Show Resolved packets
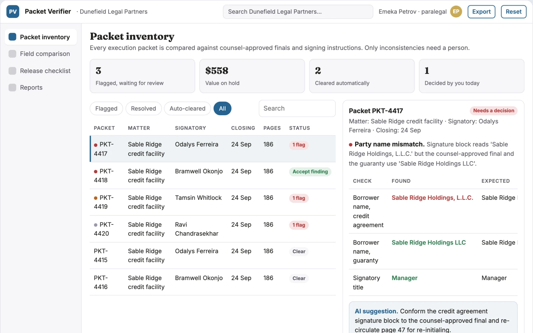This screenshot has width=533, height=333. point(144,109)
